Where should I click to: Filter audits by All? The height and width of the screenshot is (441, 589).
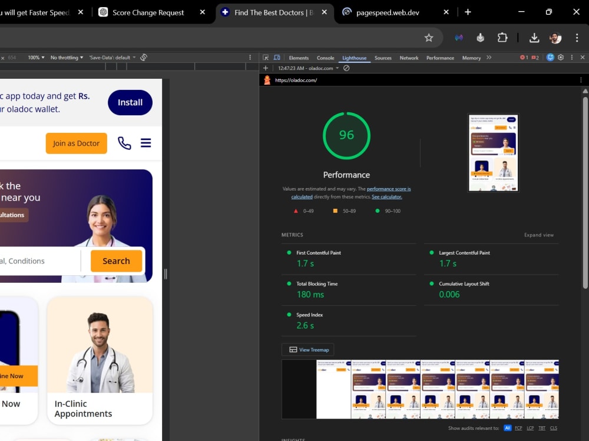point(508,428)
